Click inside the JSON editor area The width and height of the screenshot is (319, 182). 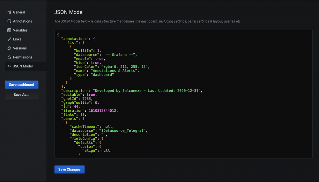pos(183,94)
